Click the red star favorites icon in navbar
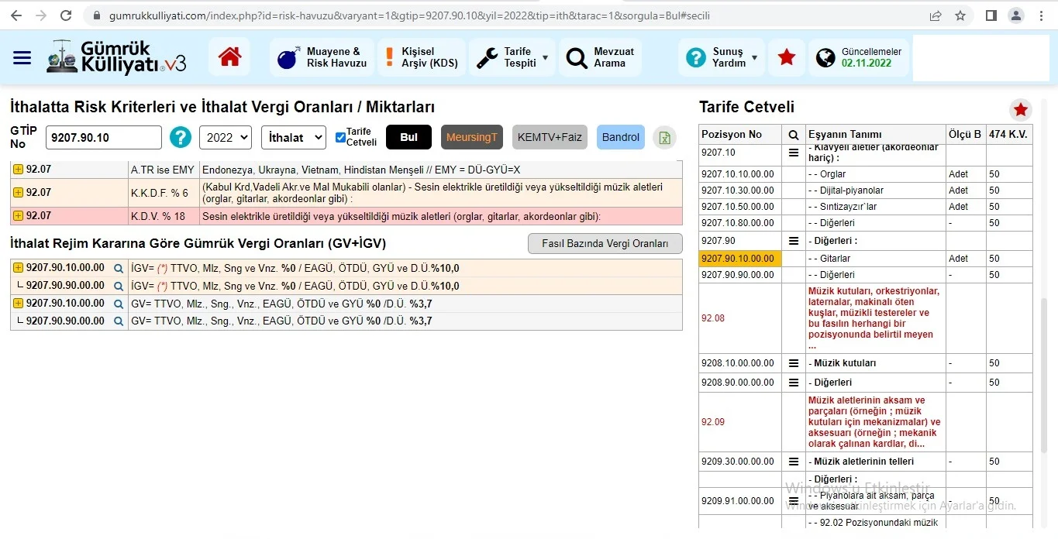This screenshot has width=1058, height=539. (786, 57)
